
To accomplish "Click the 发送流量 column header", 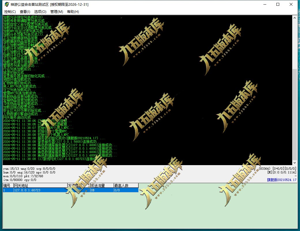I will 102,186.
